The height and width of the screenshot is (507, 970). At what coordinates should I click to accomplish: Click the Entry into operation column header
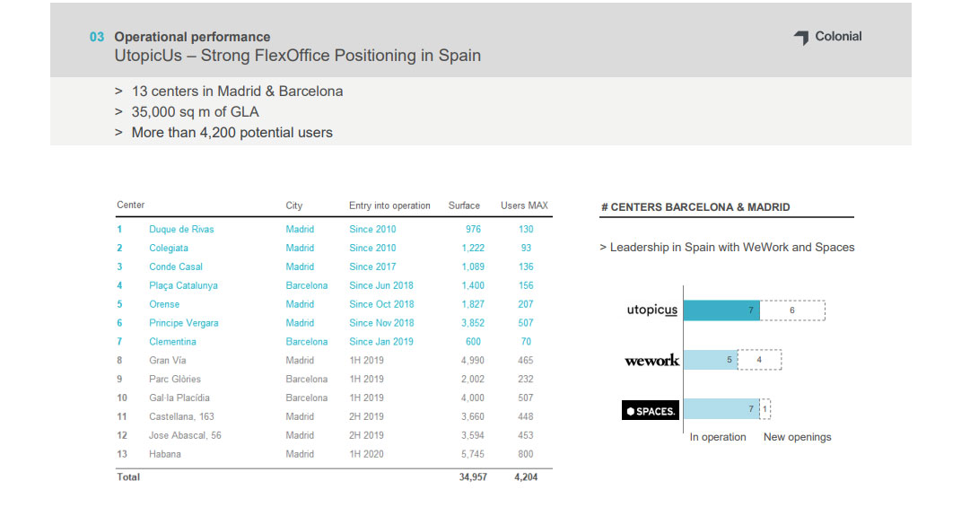click(x=389, y=205)
